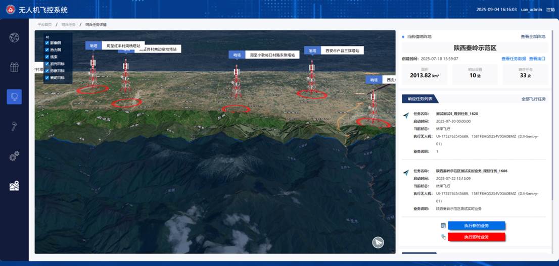Go to 平台首页 in breadcrumb
Viewport: 559px width, 266px height.
44,24
